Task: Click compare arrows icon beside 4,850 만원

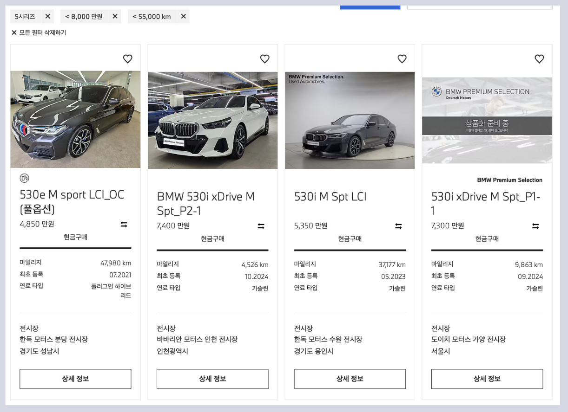Action: (124, 225)
